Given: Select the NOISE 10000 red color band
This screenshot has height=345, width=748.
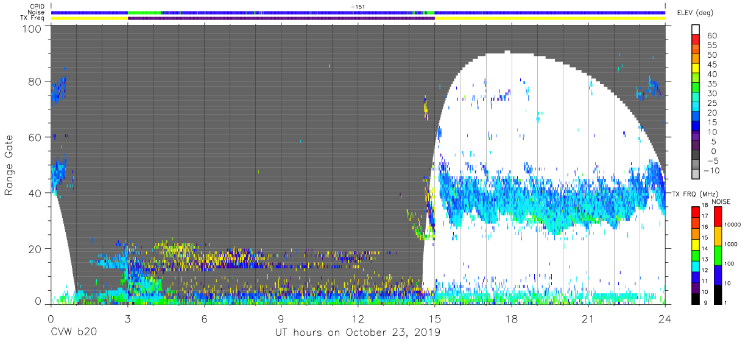Looking at the screenshot, I should tap(716, 217).
